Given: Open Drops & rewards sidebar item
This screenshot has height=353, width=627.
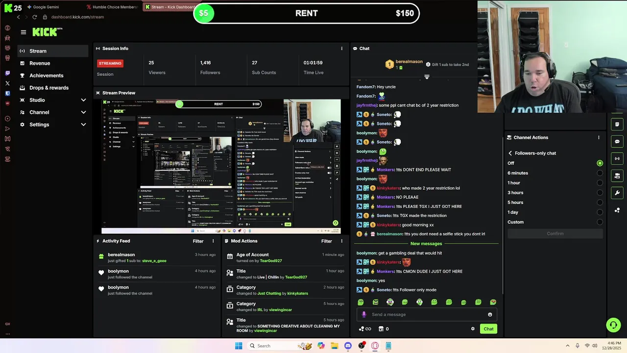Looking at the screenshot, I should click(x=53, y=88).
